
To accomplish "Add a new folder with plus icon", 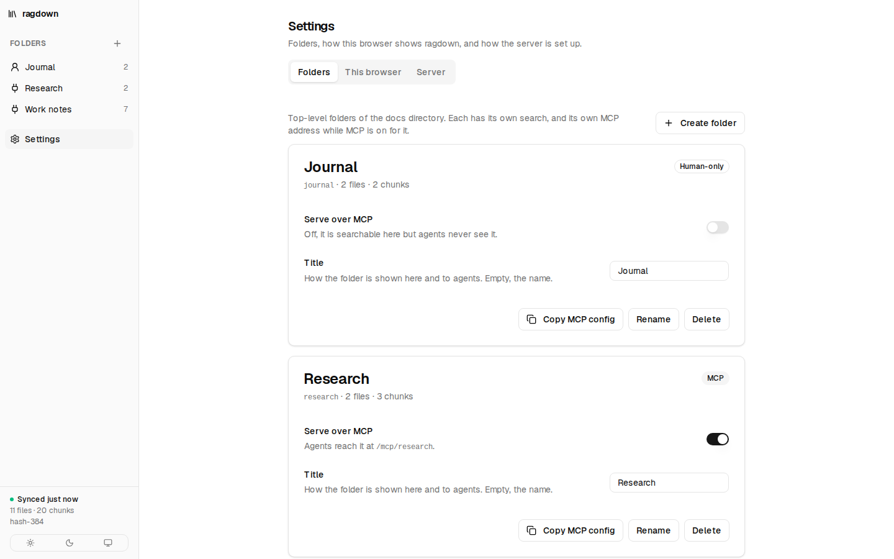I will pyautogui.click(x=117, y=43).
